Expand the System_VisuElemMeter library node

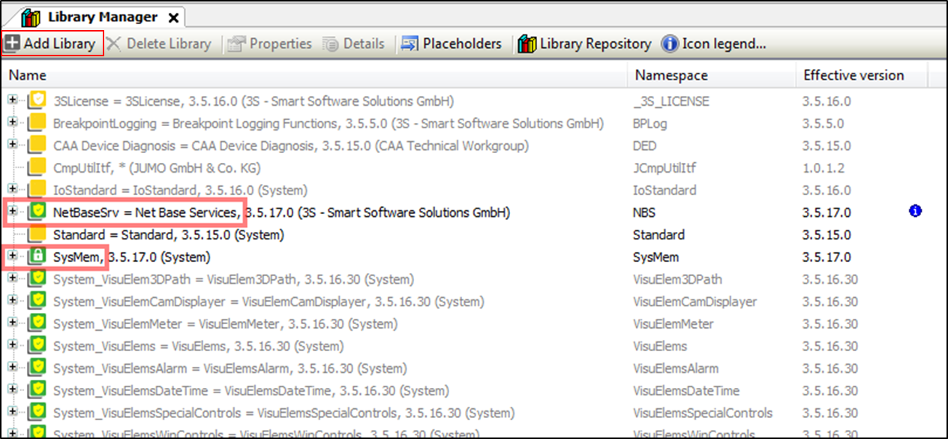pos(13,324)
